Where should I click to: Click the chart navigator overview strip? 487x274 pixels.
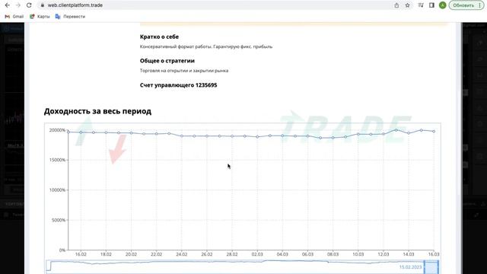tap(242, 267)
